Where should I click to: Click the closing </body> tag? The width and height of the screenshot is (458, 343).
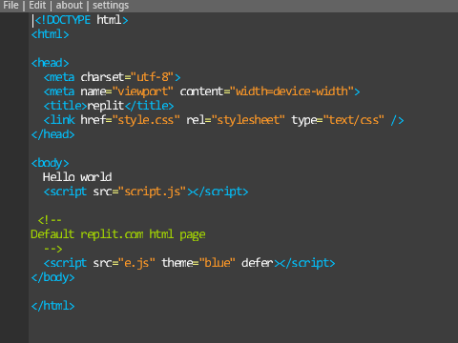[x=53, y=277]
